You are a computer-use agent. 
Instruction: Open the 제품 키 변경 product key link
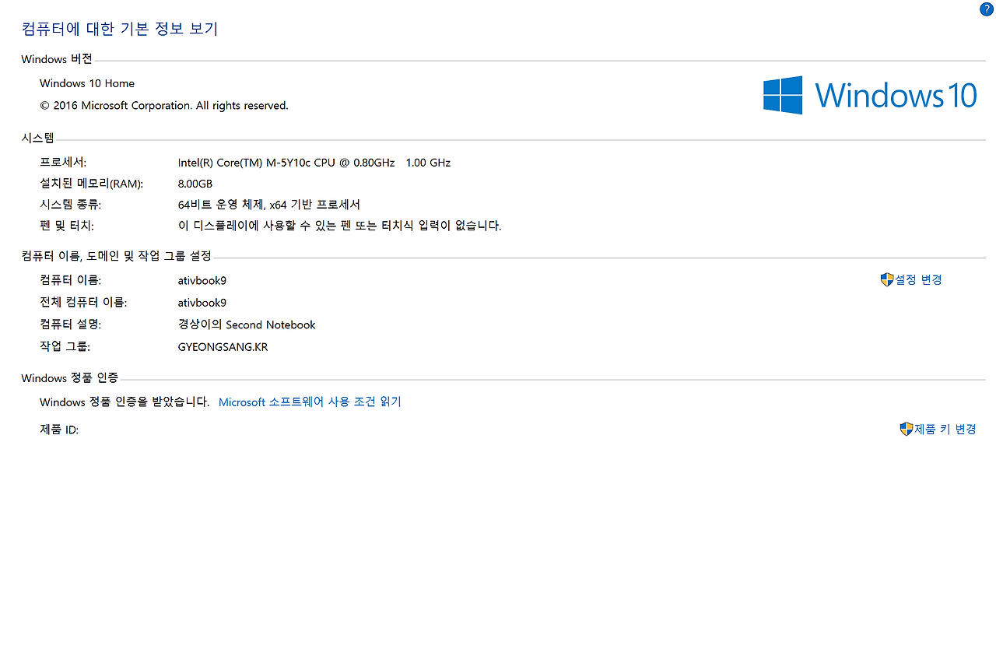[x=944, y=428]
